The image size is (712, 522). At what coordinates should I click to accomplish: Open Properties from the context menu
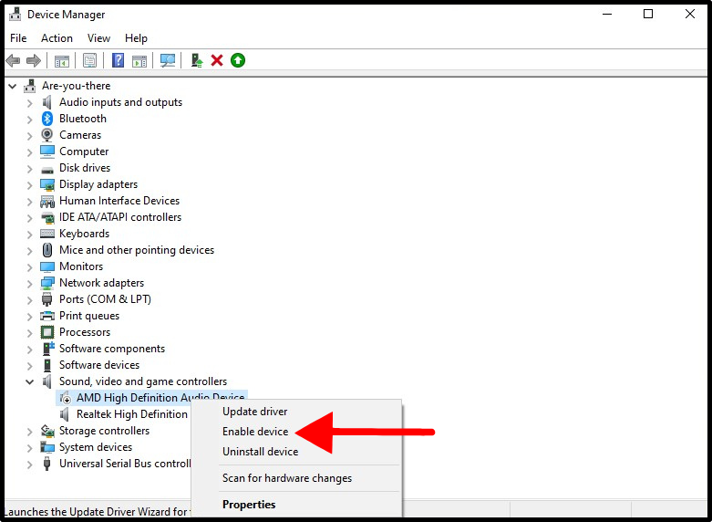[249, 505]
